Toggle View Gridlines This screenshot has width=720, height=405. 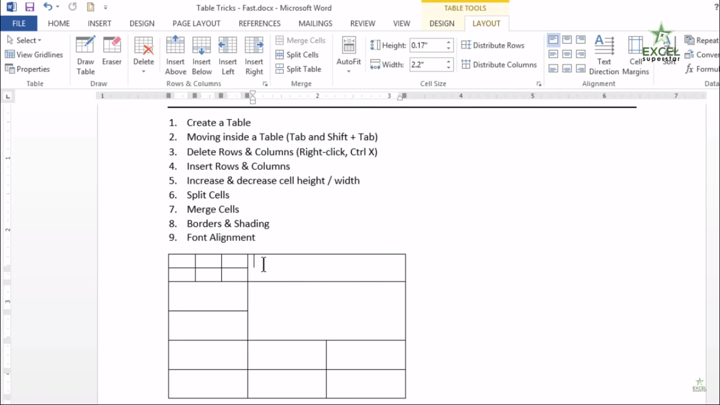tap(34, 54)
